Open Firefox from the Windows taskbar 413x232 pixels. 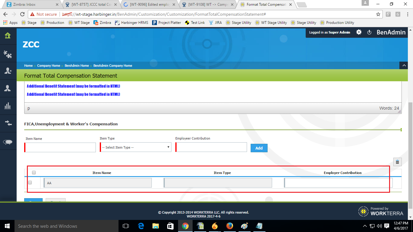click(229, 226)
